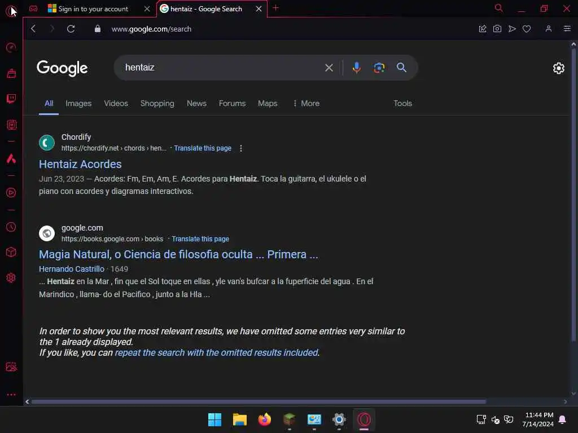Switch to Videos results tab
Image resolution: width=578 pixels, height=433 pixels.
(x=116, y=104)
